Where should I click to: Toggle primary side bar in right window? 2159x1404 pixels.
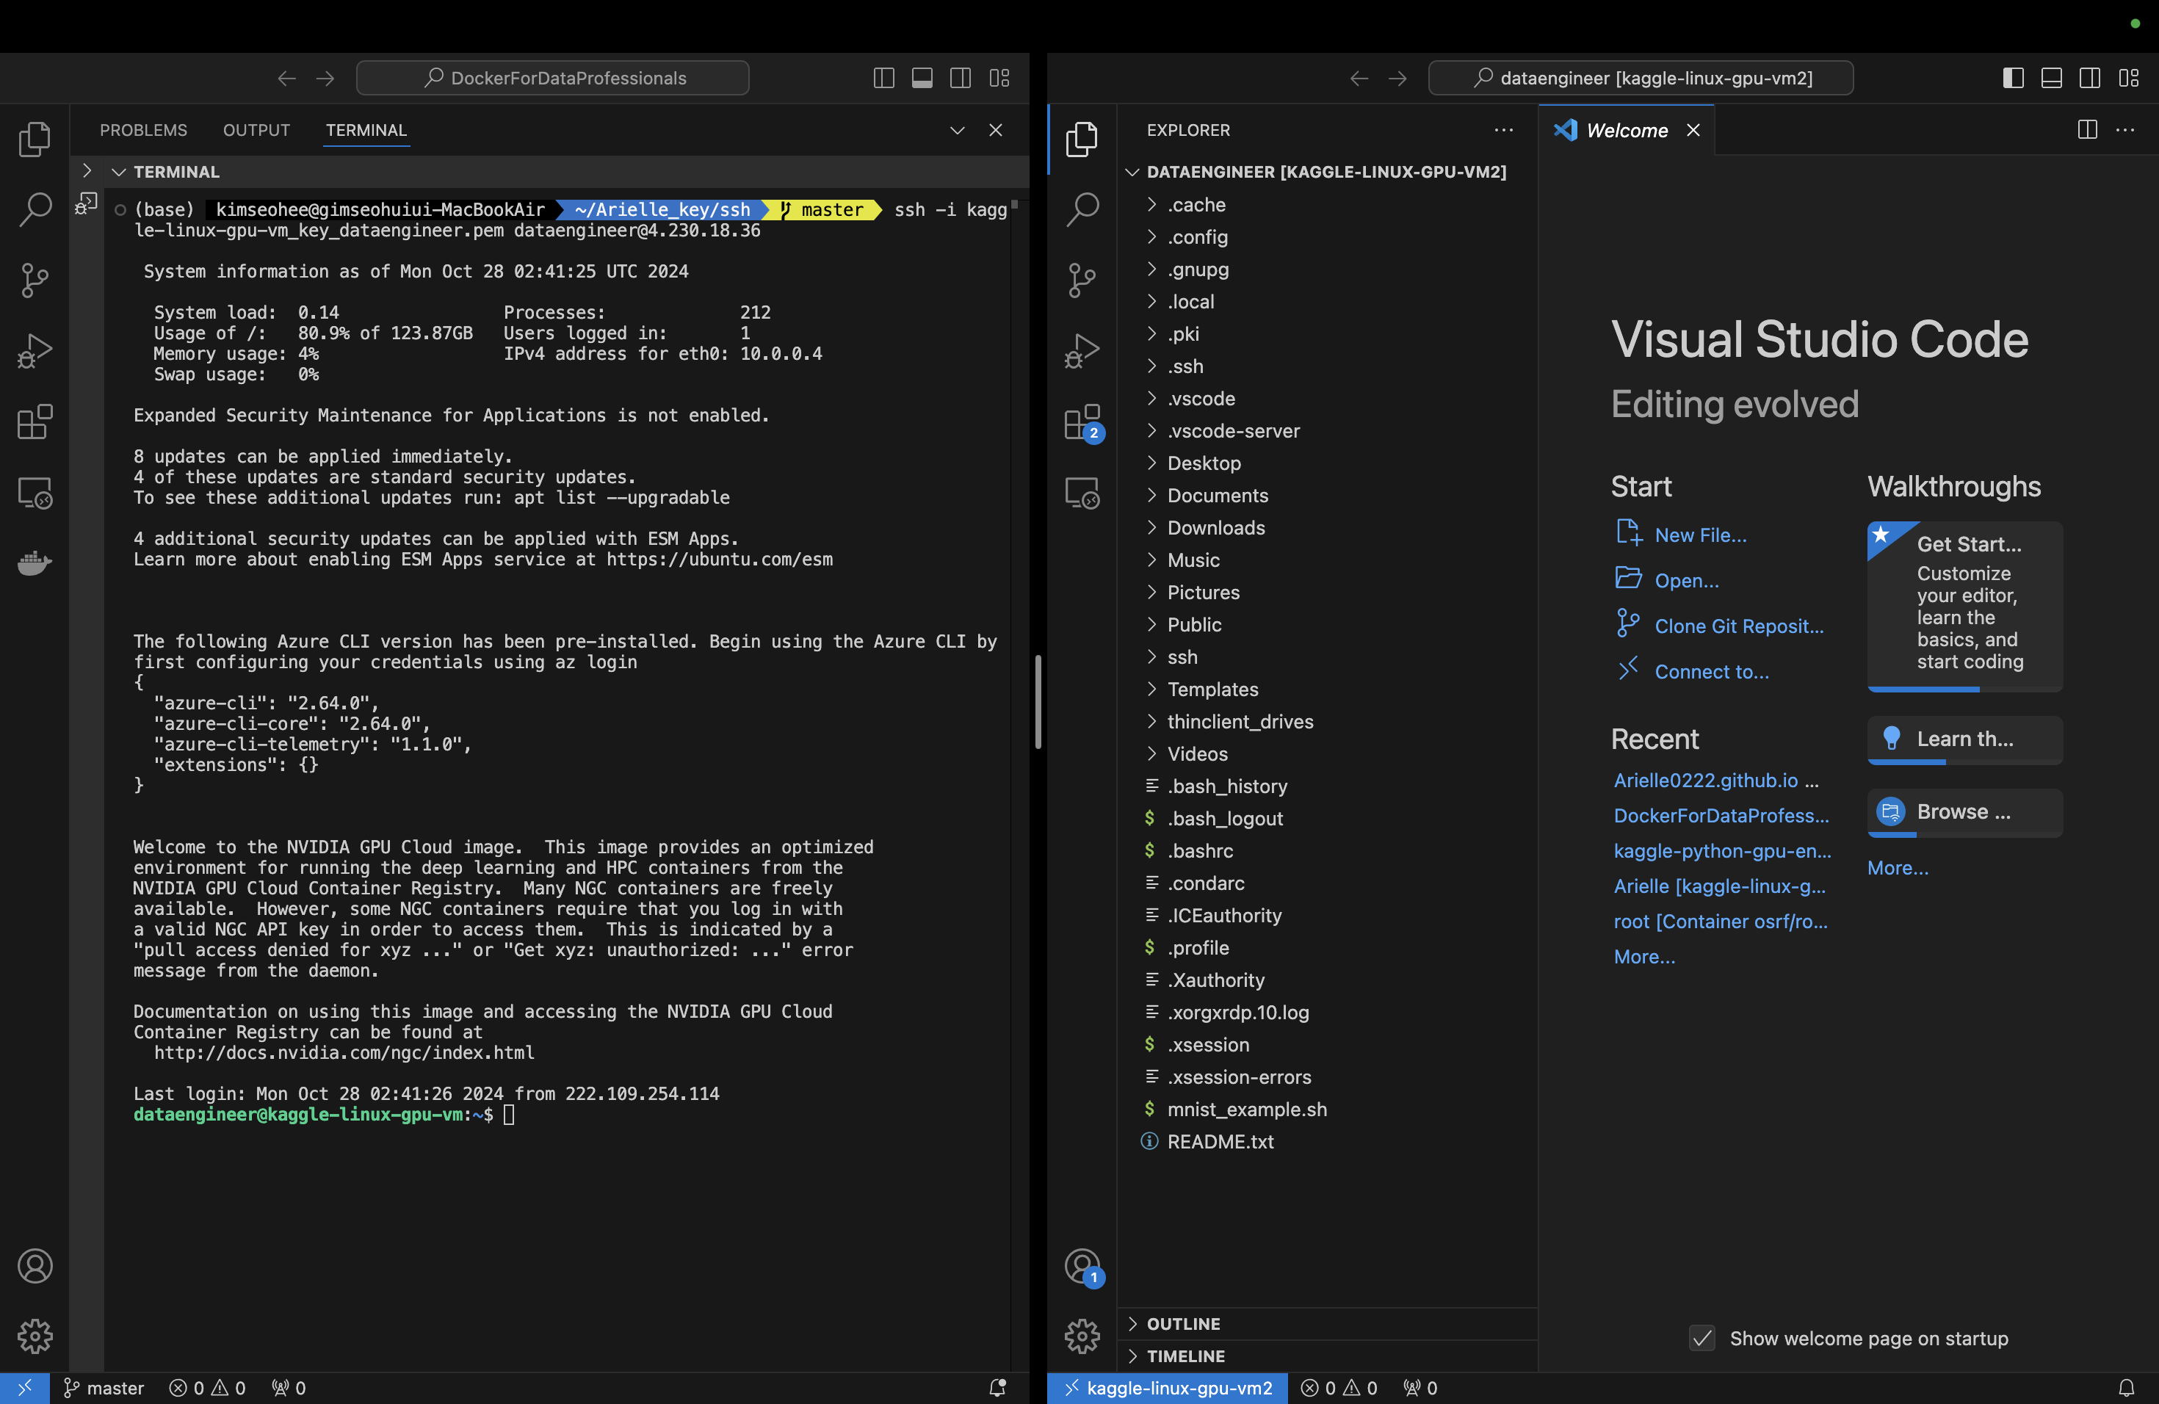pyautogui.click(x=2013, y=78)
